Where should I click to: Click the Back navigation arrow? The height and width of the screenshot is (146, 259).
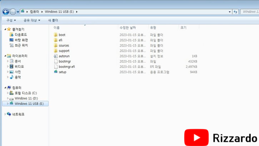coord(6,12)
